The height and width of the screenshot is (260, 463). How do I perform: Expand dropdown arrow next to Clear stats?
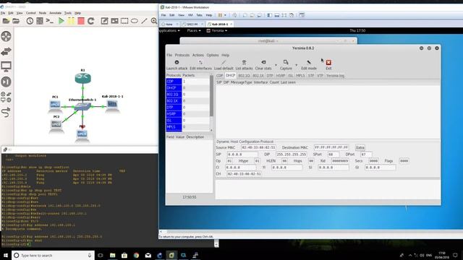[276, 65]
